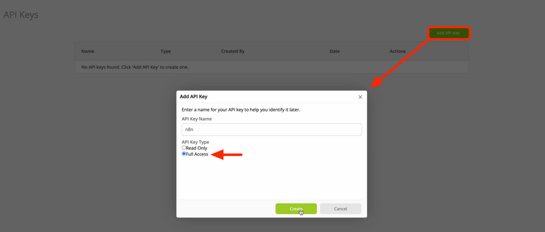Select the Full Access radio option
The width and height of the screenshot is (545, 232).
pyautogui.click(x=184, y=154)
